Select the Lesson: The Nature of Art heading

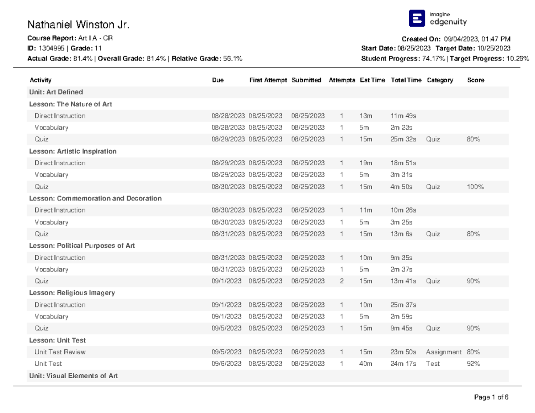(70, 104)
